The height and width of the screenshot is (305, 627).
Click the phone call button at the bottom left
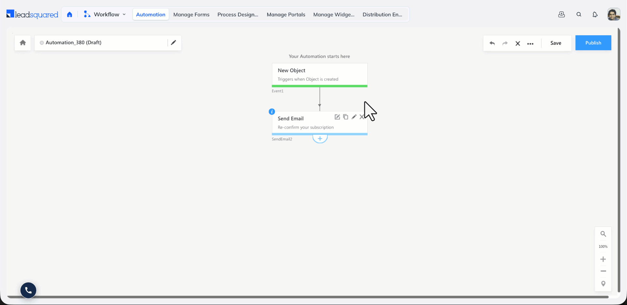click(x=28, y=290)
